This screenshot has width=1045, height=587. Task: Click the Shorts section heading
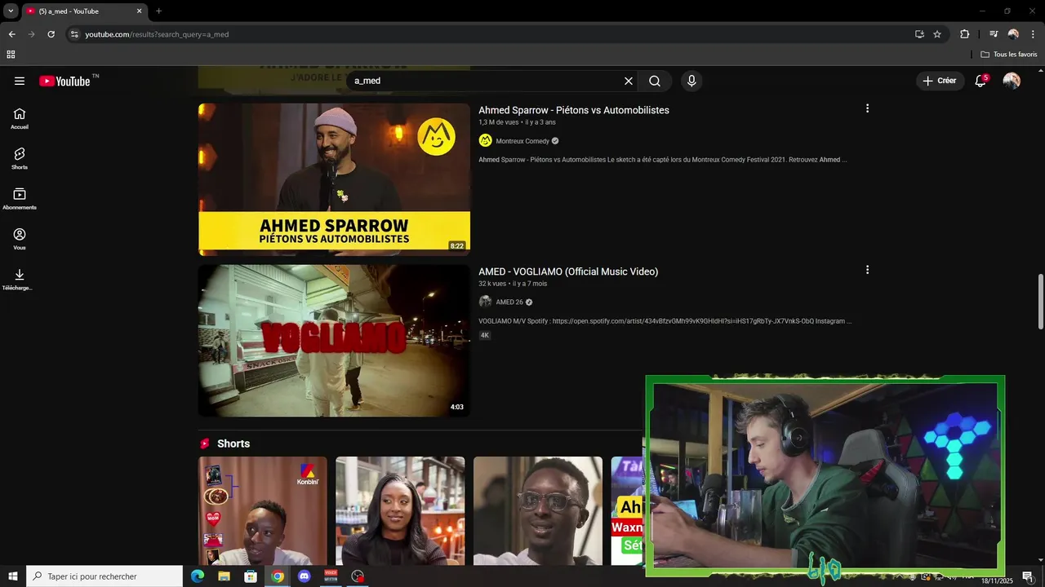point(233,444)
